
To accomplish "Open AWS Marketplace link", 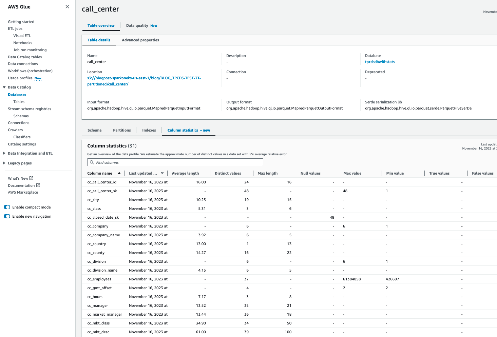I will pos(23,192).
